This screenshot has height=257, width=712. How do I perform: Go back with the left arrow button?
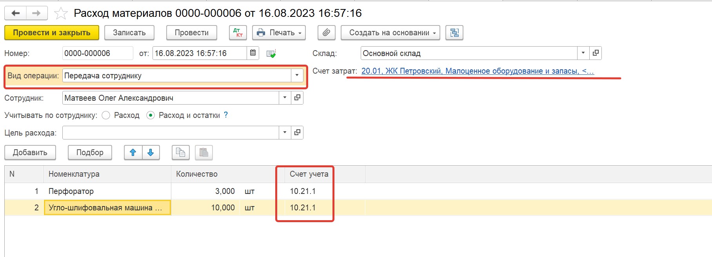pos(16,13)
